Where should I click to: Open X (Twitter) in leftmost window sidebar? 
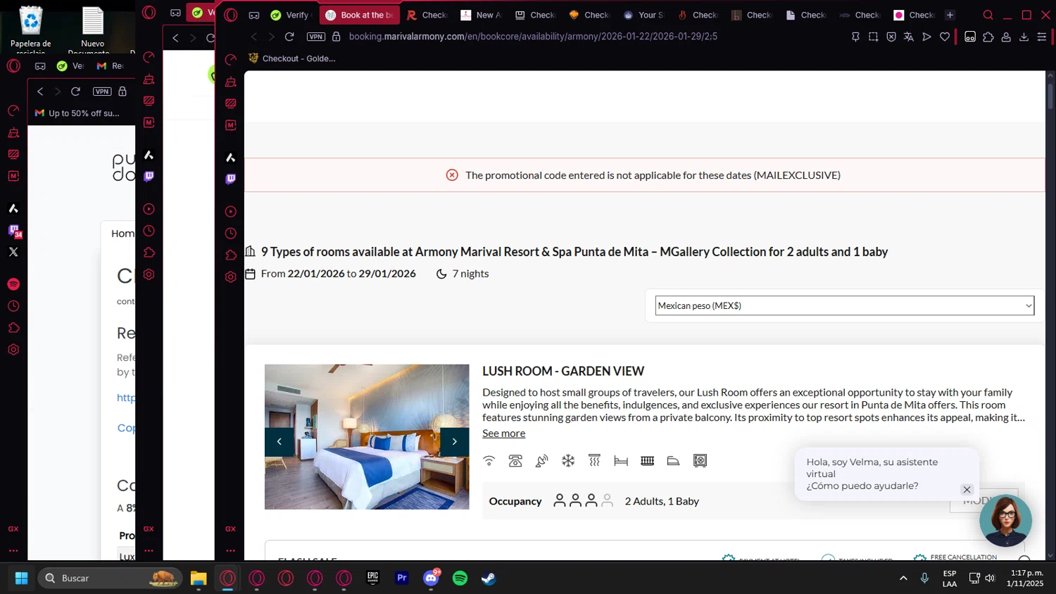13,252
